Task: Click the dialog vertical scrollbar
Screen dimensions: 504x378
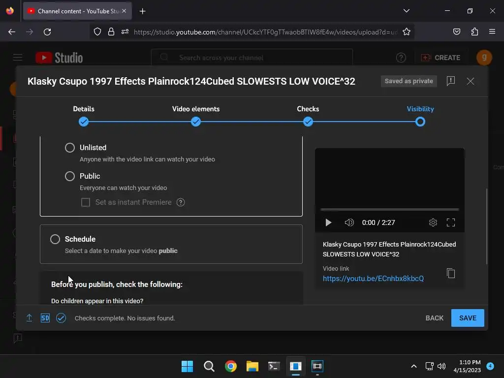Action: click(487, 226)
